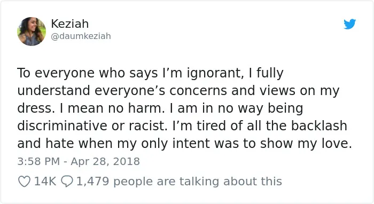374x204 pixels.
Task: Open '1,479 people are talking about this'
Action: click(x=179, y=182)
